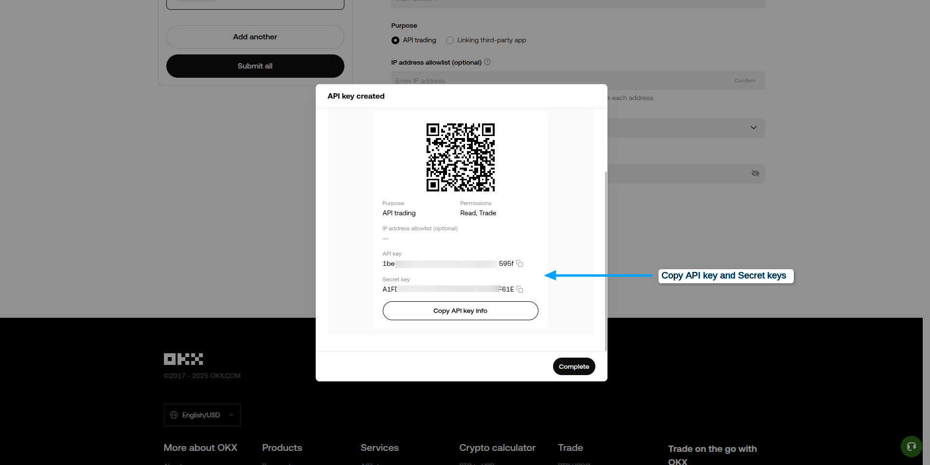This screenshot has width=930, height=465.
Task: Click the globe icon in the language selector
Action: [174, 415]
